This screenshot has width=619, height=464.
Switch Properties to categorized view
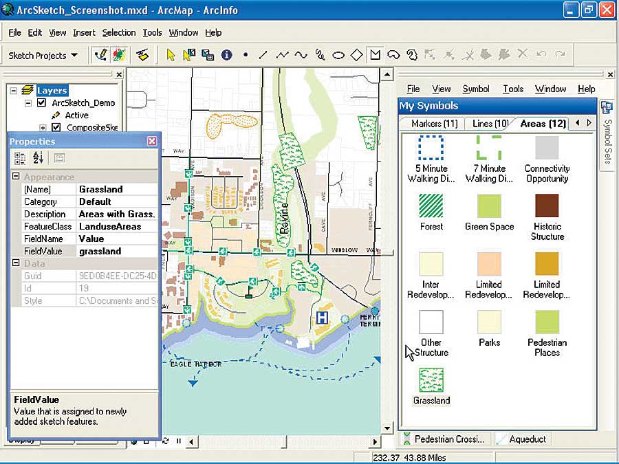20,158
